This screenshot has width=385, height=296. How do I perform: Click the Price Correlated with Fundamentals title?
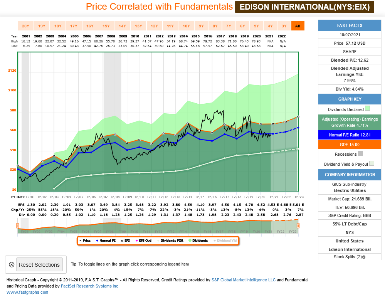coord(159,7)
